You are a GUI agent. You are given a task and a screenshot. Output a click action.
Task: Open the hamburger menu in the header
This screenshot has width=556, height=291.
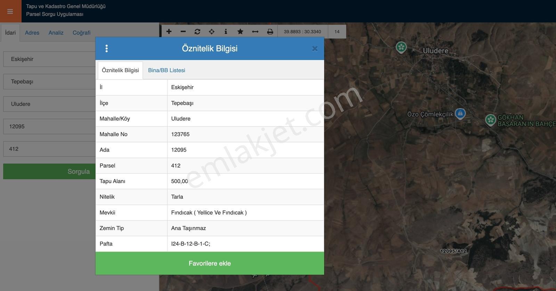click(10, 11)
